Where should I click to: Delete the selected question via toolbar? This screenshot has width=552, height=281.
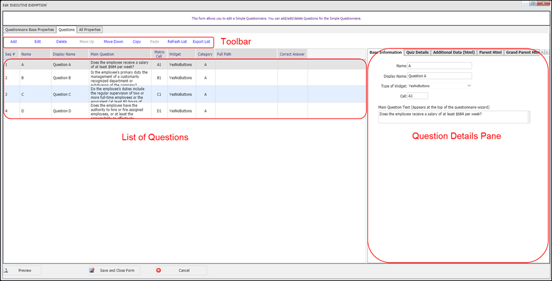click(61, 42)
